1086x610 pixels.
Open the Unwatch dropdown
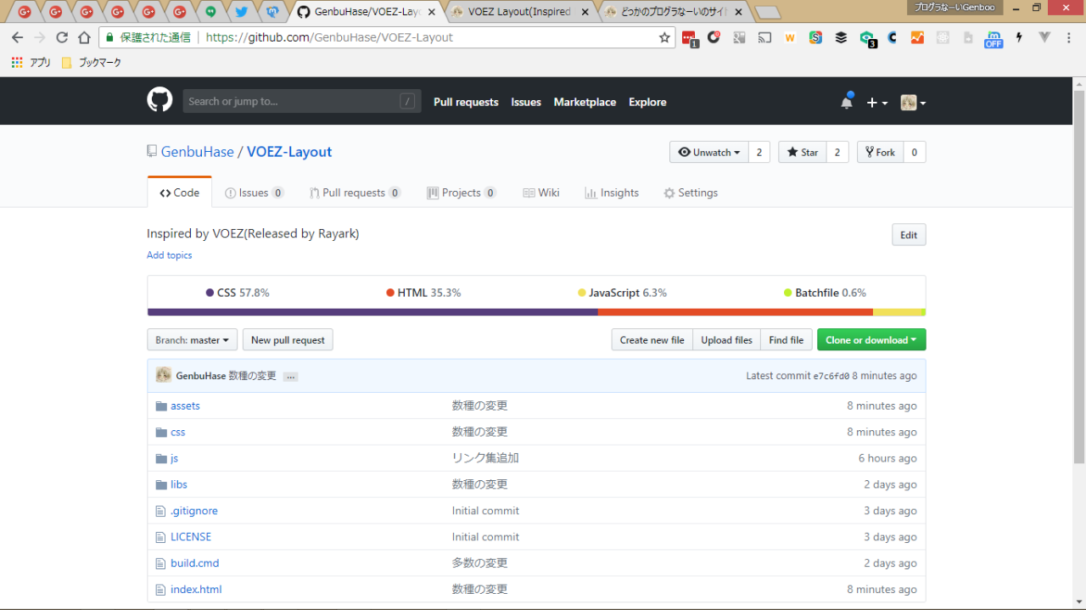pyautogui.click(x=709, y=152)
